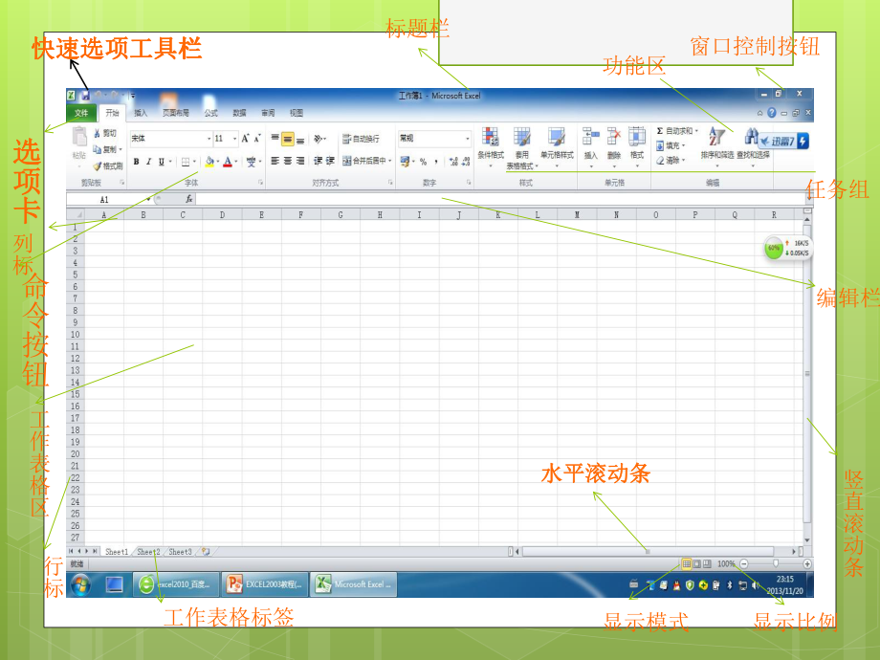Open the 常规 number format dropdown
Viewport: 880px width, 660px height.
(x=466, y=139)
